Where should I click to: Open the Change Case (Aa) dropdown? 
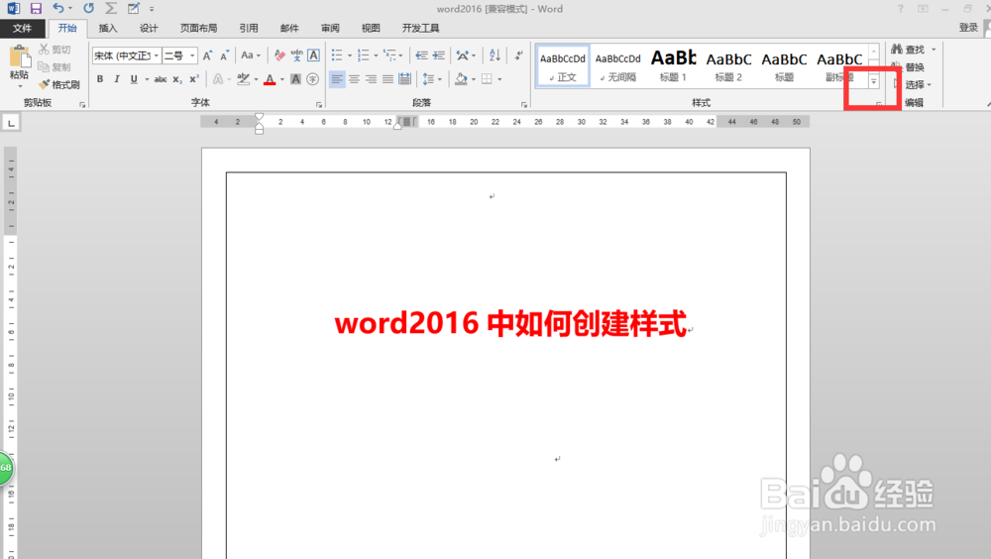(251, 56)
